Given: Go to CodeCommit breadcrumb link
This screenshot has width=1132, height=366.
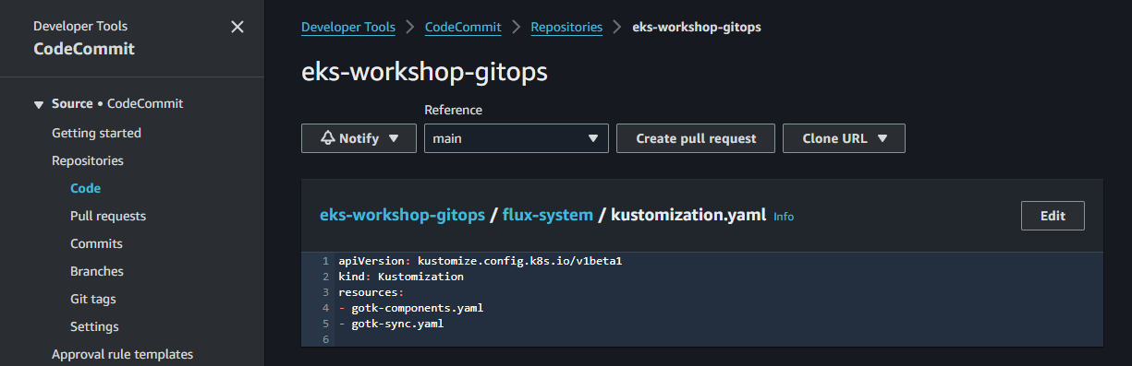Looking at the screenshot, I should (463, 27).
